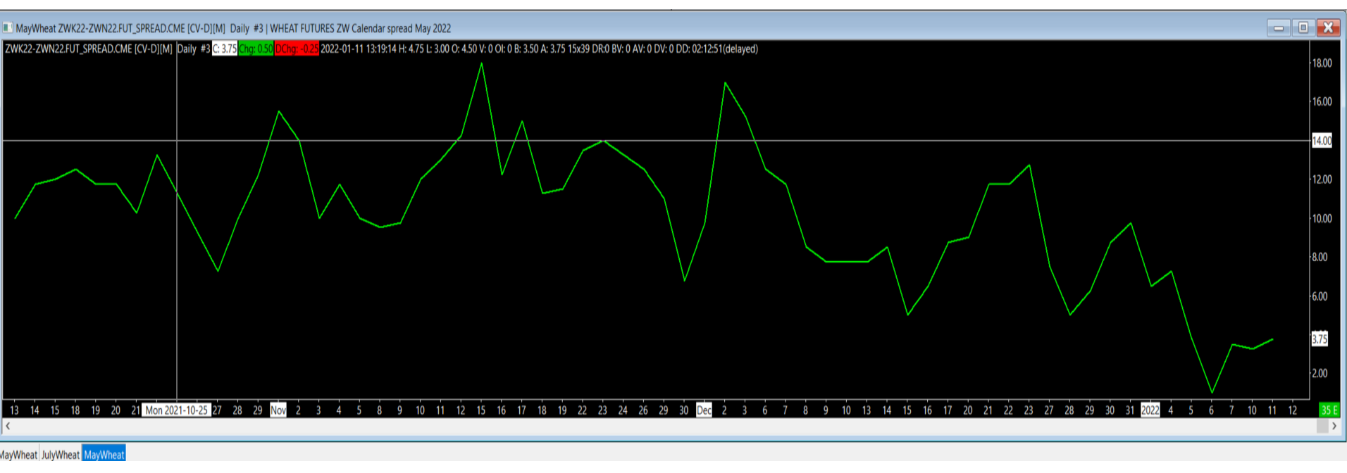This screenshot has width=1347, height=473.
Task: Click the '10.00' price axis label
Action: (x=1322, y=219)
